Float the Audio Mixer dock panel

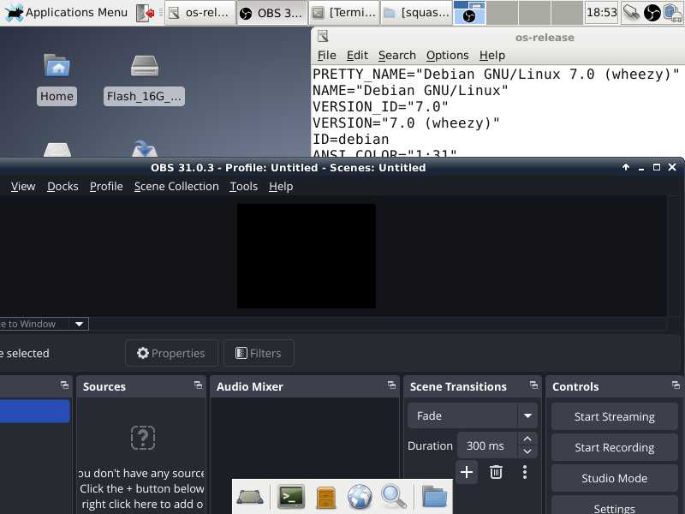tap(391, 385)
